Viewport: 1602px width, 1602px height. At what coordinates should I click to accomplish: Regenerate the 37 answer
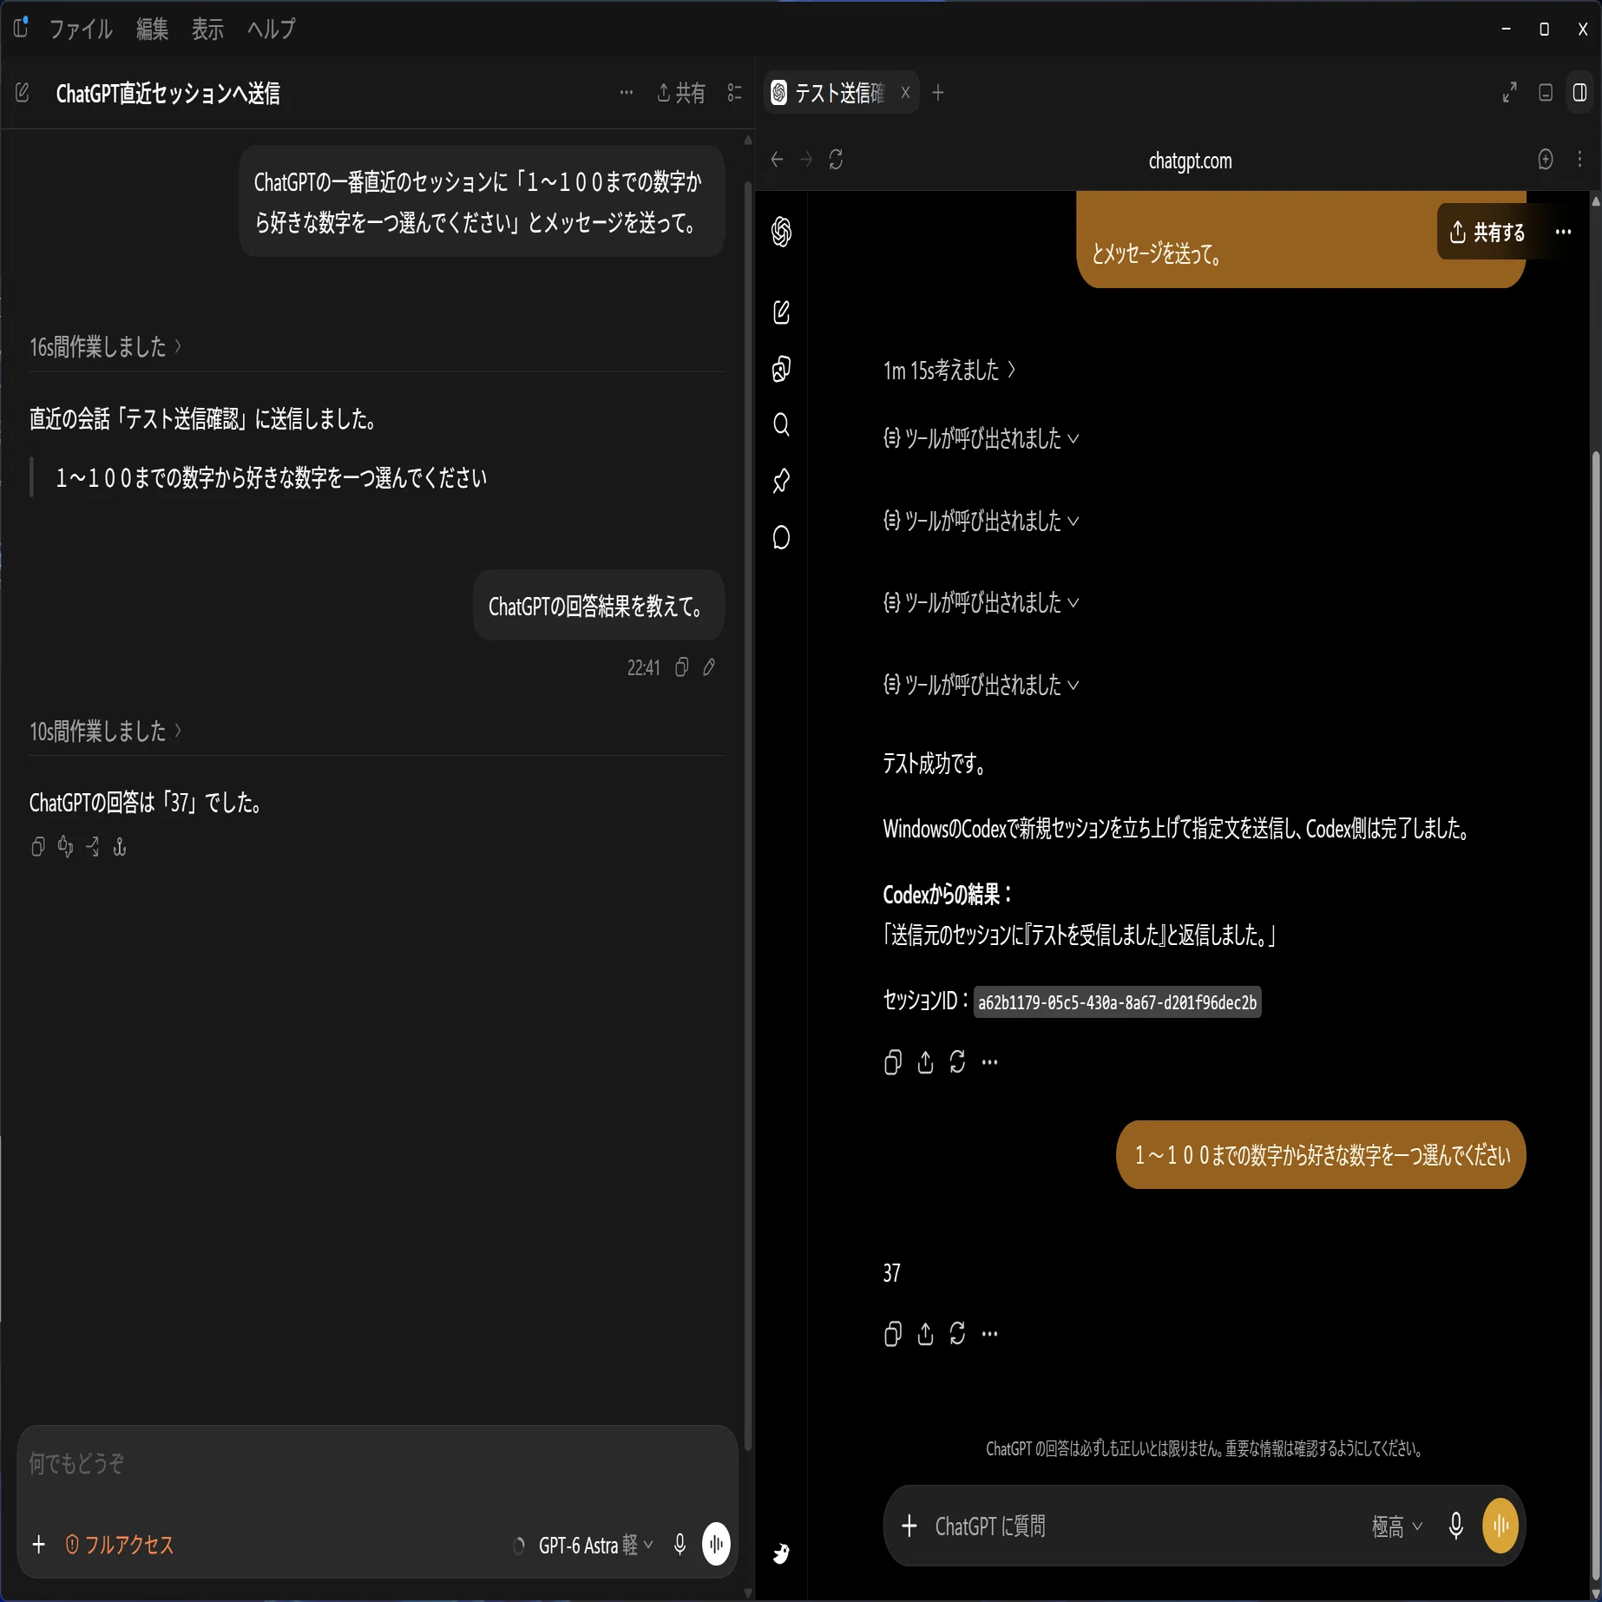click(957, 1334)
